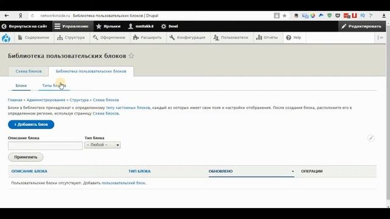Click the Yandex 'Я' browser icon
This screenshot has width=390, height=219.
(20, 16)
